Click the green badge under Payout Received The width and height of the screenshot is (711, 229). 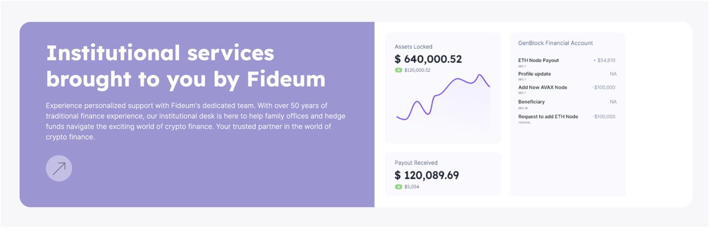pos(399,187)
